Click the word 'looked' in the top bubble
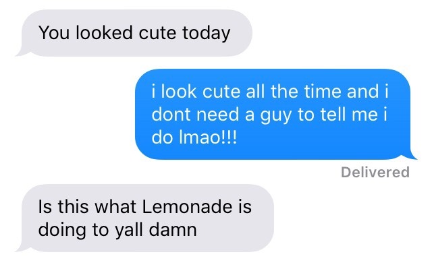 coord(104,32)
